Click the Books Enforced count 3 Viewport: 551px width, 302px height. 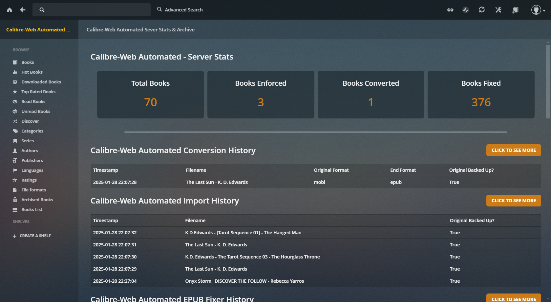click(261, 102)
